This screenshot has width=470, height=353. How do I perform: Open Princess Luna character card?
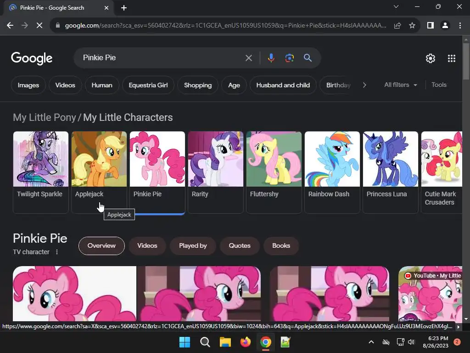click(391, 172)
